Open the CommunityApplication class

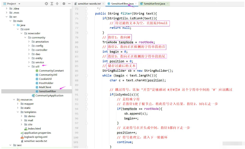[x=49, y=96]
